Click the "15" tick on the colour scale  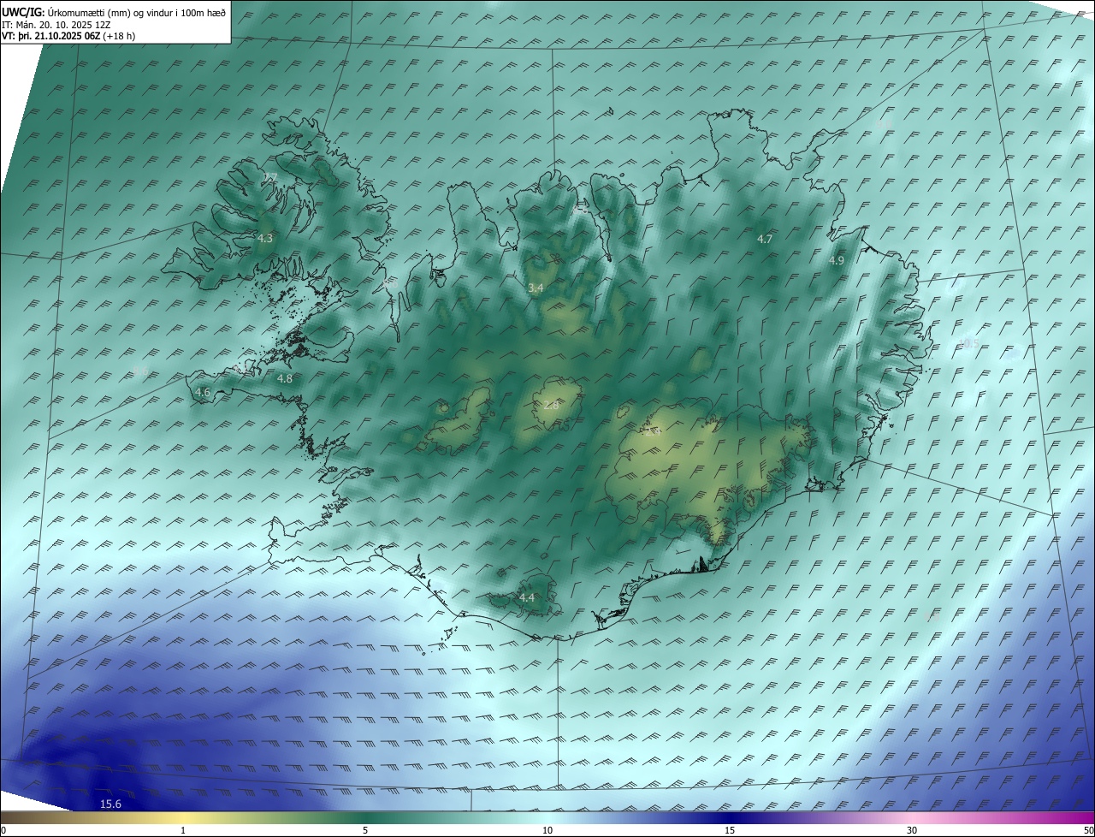(x=730, y=830)
